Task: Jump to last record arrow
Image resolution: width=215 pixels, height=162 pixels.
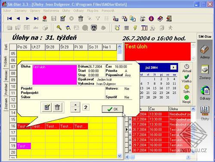Action: [x=36, y=19]
